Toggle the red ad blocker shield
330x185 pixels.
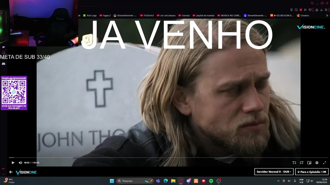click(x=301, y=10)
